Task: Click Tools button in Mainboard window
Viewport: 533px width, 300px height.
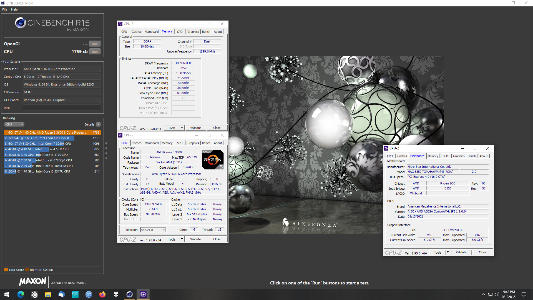Action: click(x=438, y=252)
